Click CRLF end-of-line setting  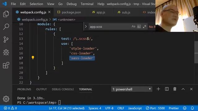121,108
